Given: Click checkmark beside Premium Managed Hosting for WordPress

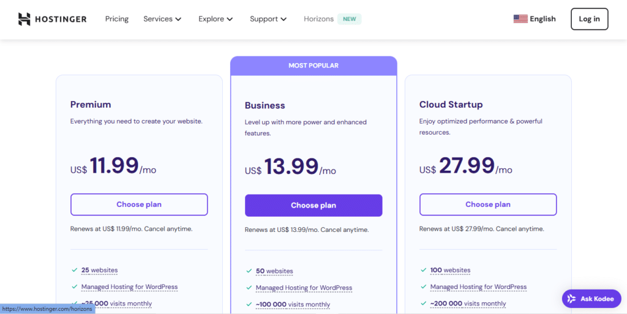Looking at the screenshot, I should click(74, 287).
